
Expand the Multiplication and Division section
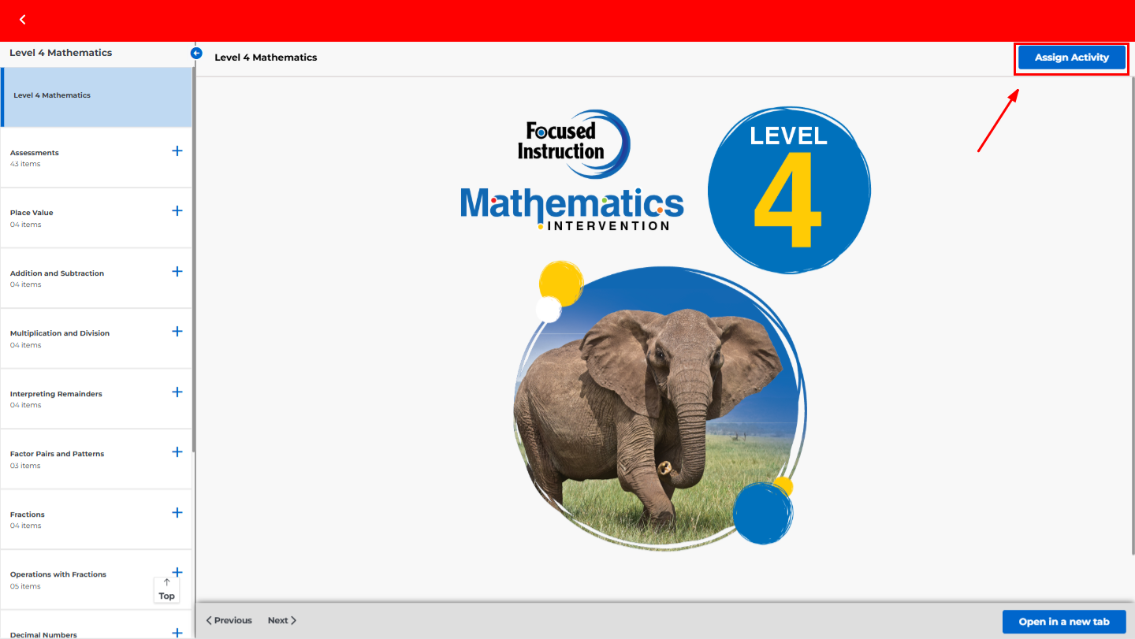pyautogui.click(x=177, y=330)
